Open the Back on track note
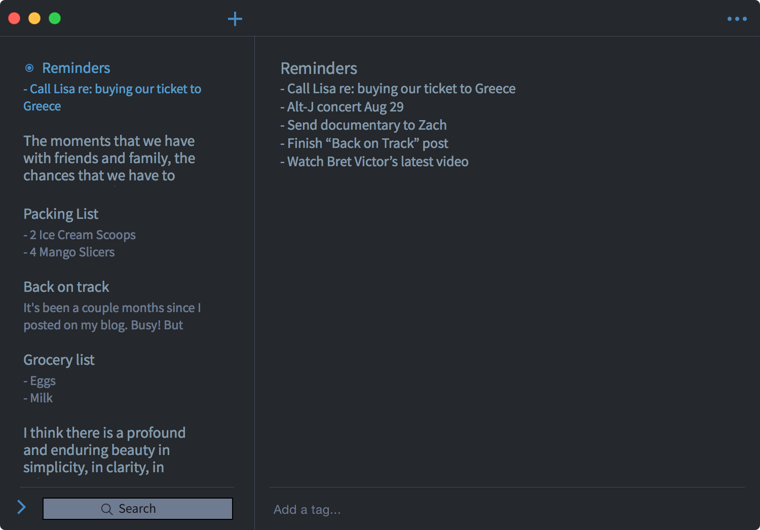 click(66, 287)
